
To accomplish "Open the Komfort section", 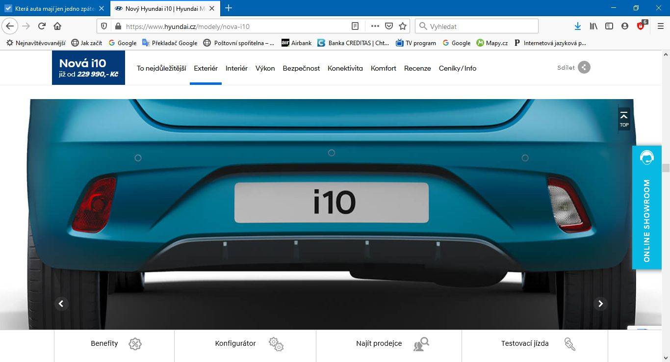I will pos(384,68).
